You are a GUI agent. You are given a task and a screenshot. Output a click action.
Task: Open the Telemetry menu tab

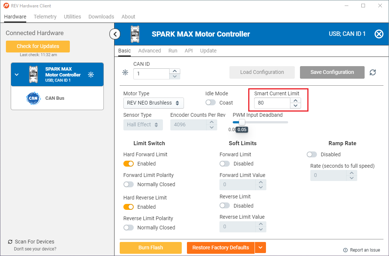(45, 17)
